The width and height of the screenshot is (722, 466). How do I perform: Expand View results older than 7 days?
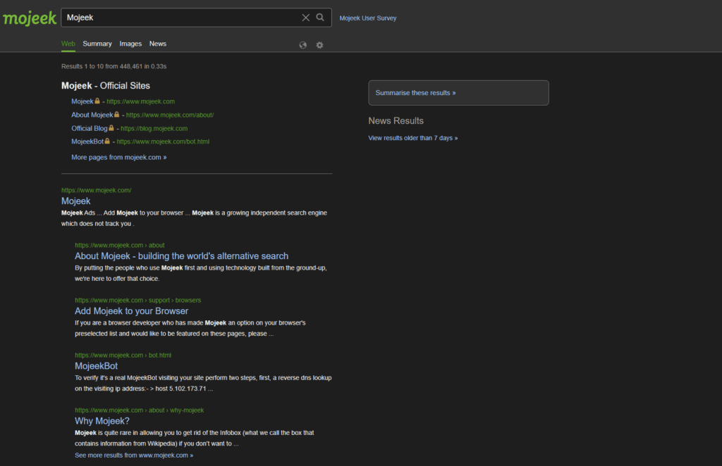tap(413, 138)
